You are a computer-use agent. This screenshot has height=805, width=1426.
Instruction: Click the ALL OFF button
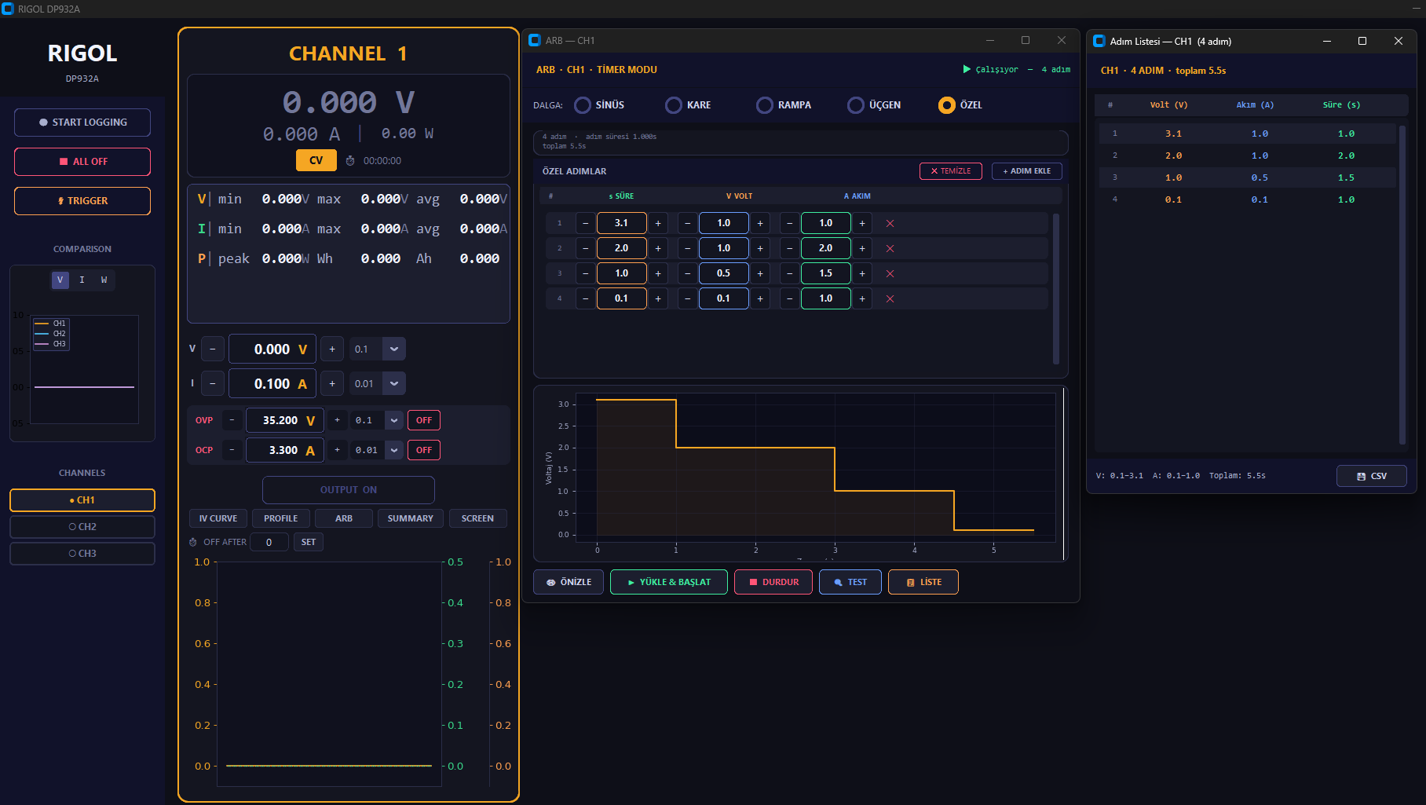tap(82, 162)
